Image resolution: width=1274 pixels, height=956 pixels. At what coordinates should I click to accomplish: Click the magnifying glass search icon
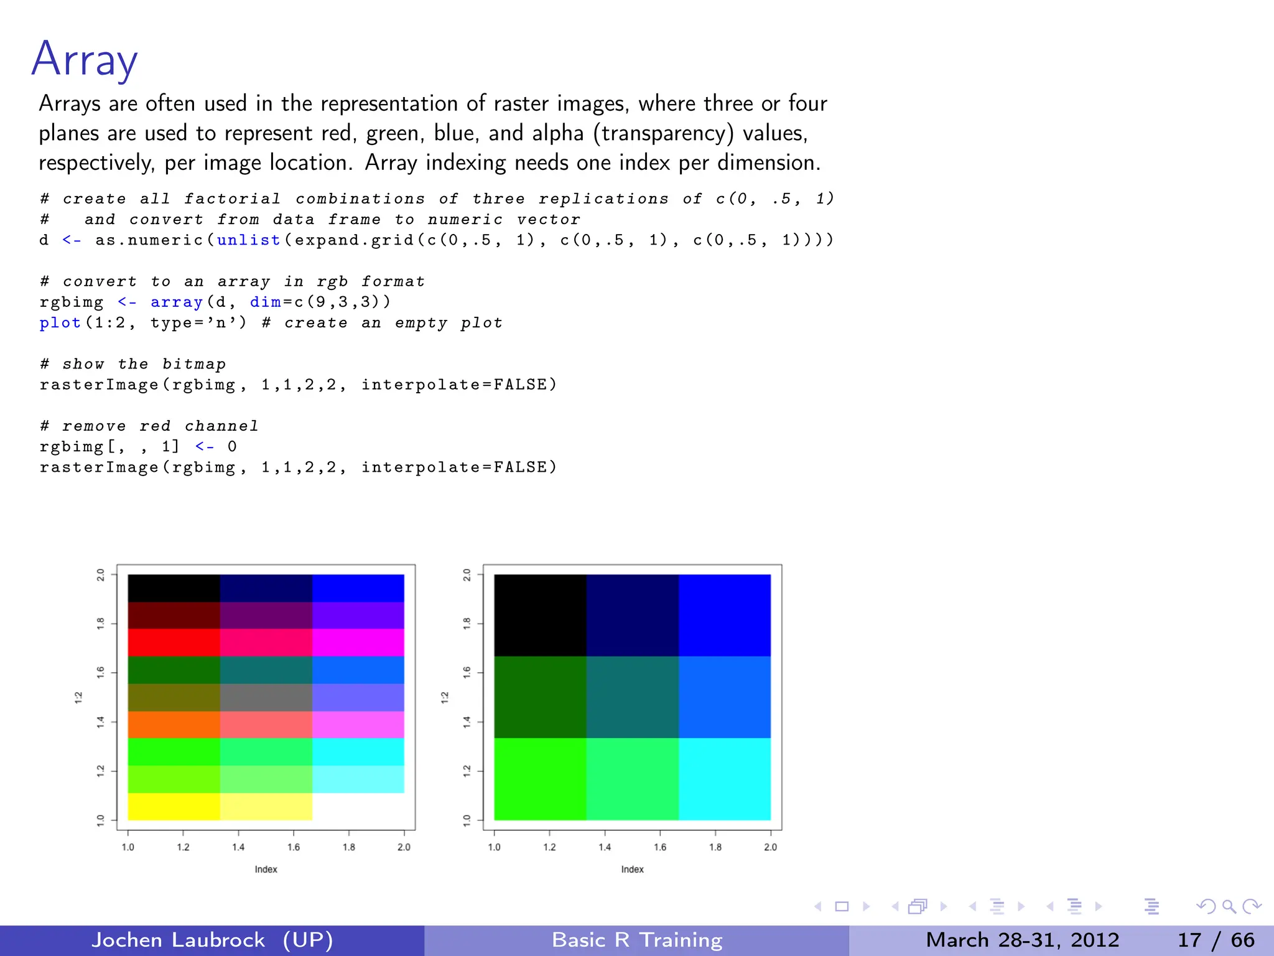tap(1229, 907)
